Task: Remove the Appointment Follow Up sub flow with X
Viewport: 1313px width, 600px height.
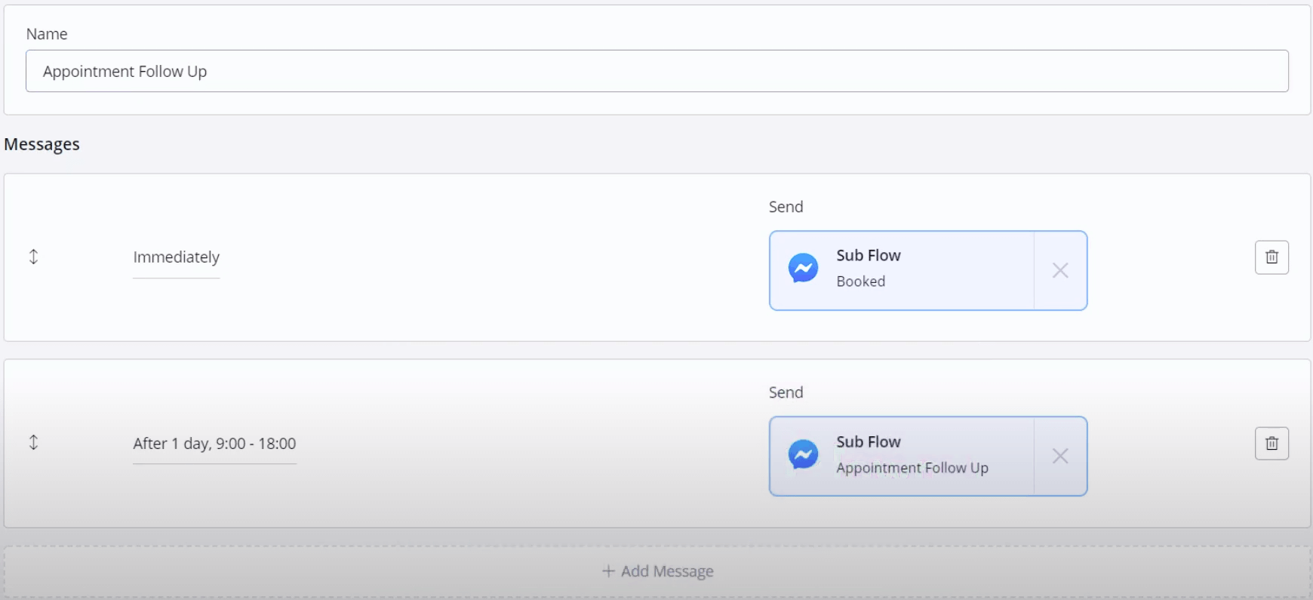Action: pyautogui.click(x=1060, y=456)
